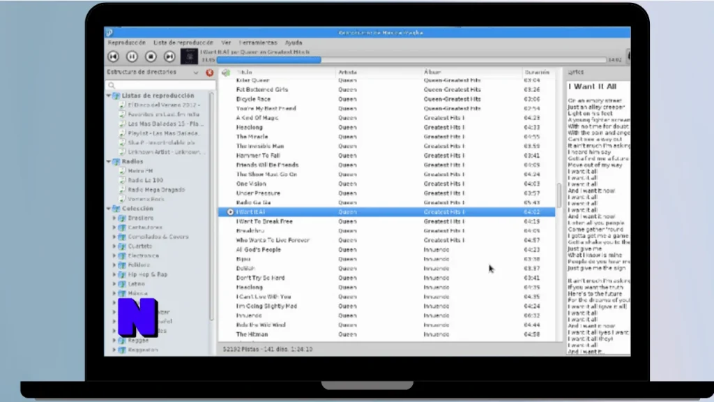This screenshot has height=402, width=714.
Task: Click the Folklore folder icon
Action: pyautogui.click(x=122, y=265)
